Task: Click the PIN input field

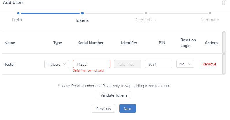Action: pos(158,64)
